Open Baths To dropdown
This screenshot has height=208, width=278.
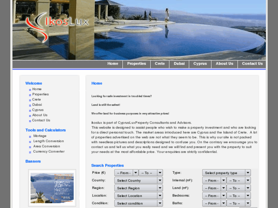pyautogui.click(x=239, y=203)
